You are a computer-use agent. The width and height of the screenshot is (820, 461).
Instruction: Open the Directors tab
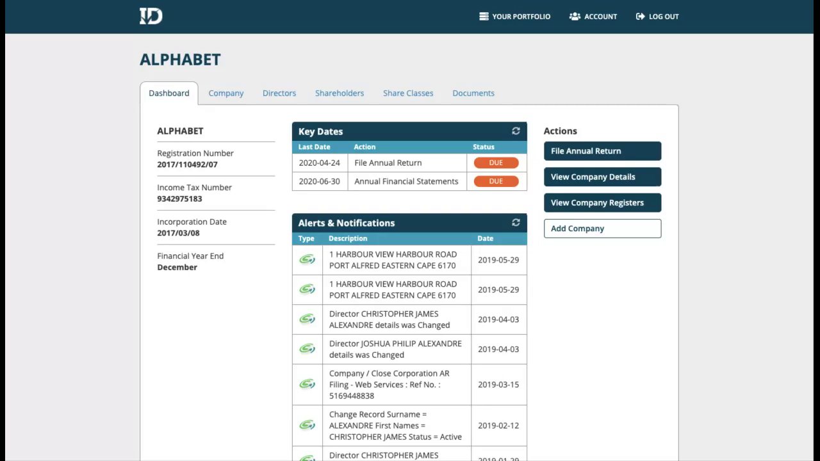coord(279,93)
